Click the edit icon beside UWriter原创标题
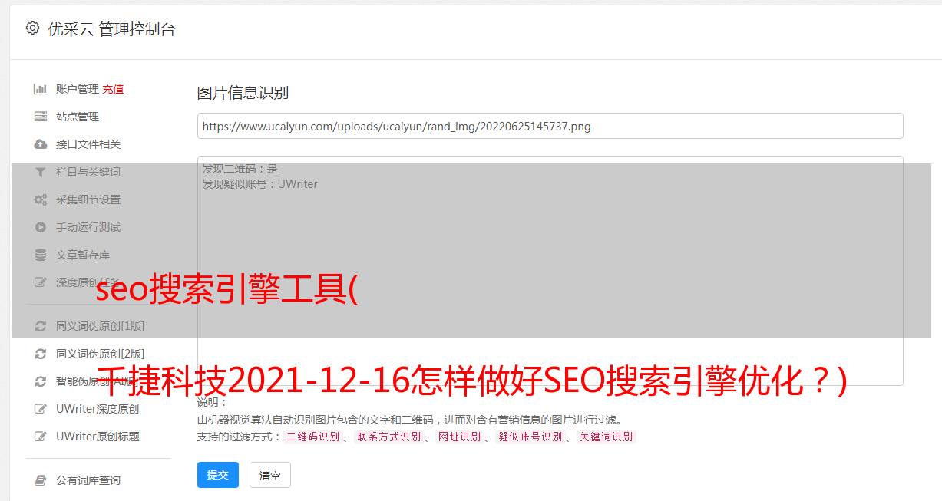Image resolution: width=942 pixels, height=501 pixels. 41,437
